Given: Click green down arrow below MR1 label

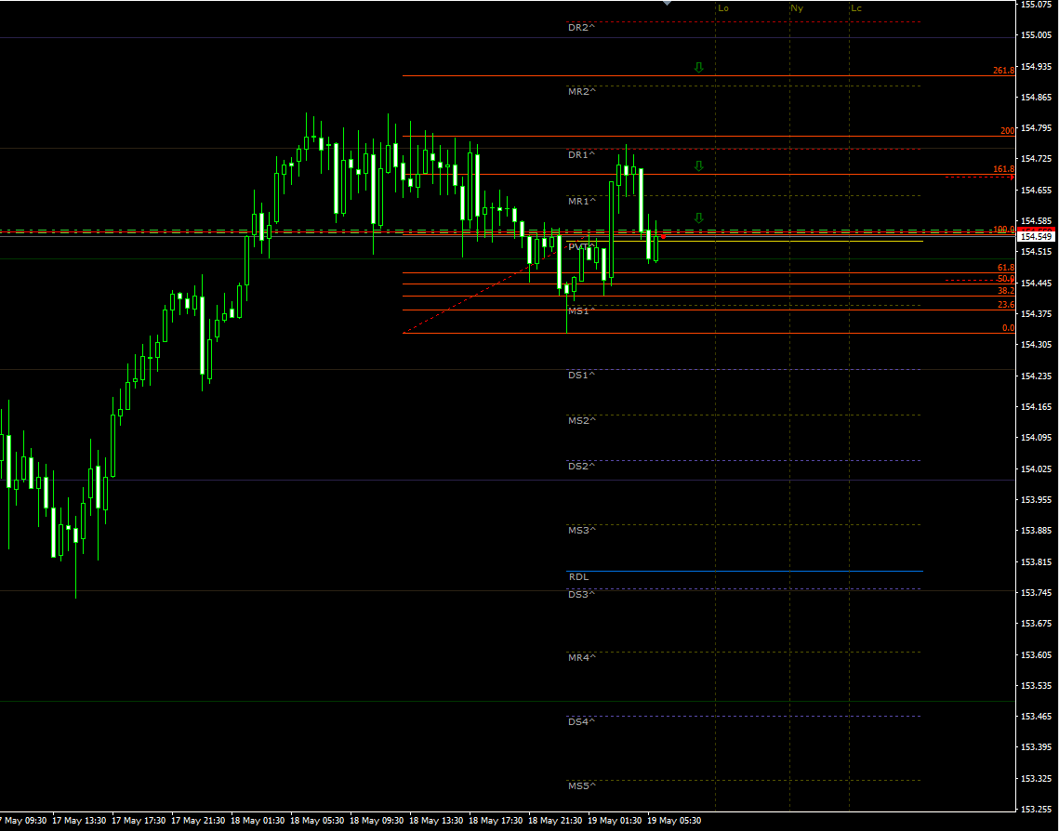Looking at the screenshot, I should pyautogui.click(x=698, y=218).
